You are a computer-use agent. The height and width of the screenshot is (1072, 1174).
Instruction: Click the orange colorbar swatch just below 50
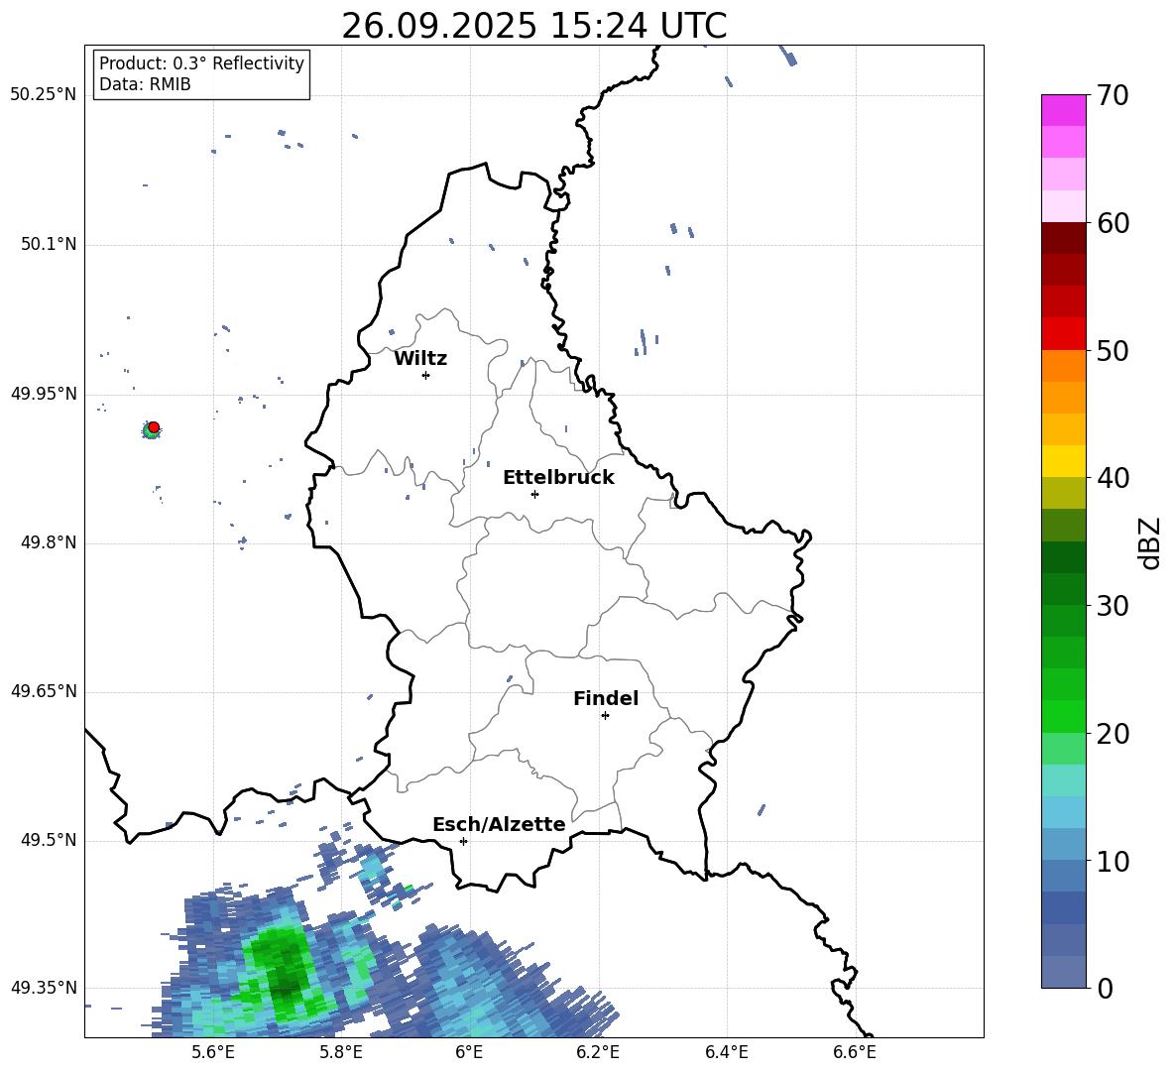click(x=1063, y=366)
